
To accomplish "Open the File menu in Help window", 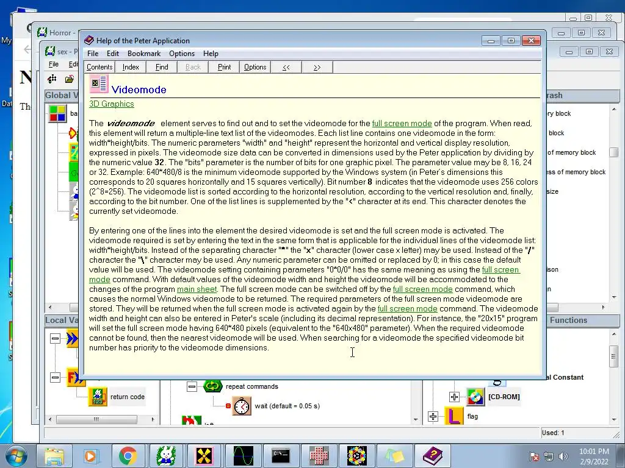I will [x=93, y=54].
